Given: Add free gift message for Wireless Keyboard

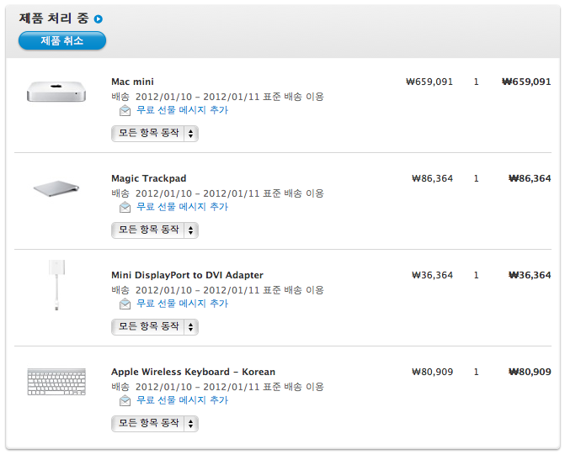Looking at the screenshot, I should 183,400.
